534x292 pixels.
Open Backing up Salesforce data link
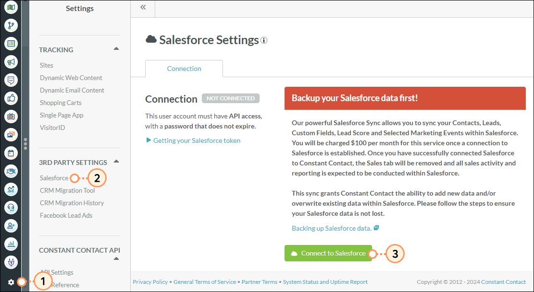(x=335, y=228)
